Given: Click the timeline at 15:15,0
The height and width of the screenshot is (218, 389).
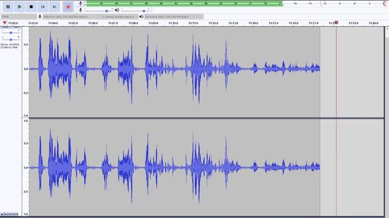Looking at the screenshot, I should point(274,23).
